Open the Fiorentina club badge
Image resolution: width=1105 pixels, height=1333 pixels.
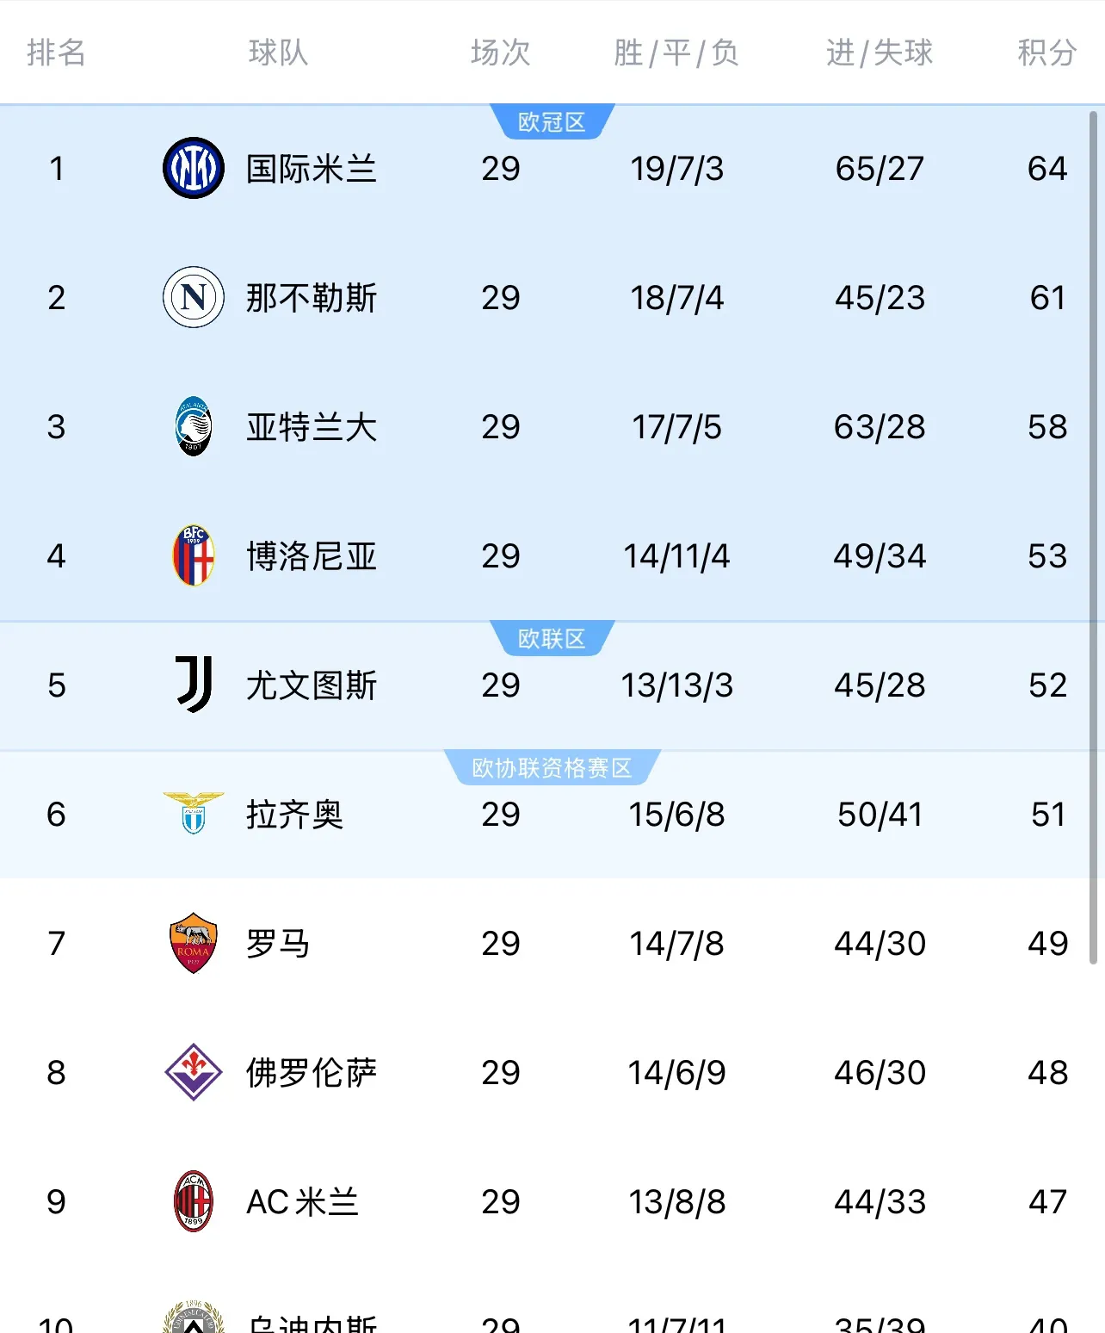point(193,1073)
